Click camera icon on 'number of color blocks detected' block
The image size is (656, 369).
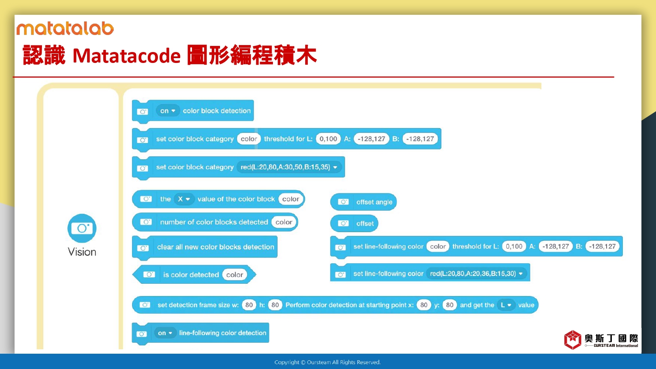146,222
